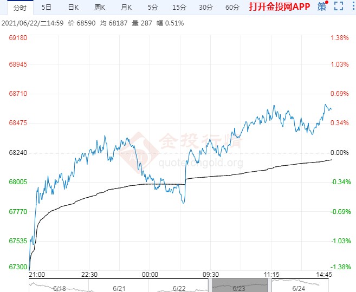Screen dimensions: 356x292
Task: Jump to 6/18 in the timeline
Action: tap(60, 288)
